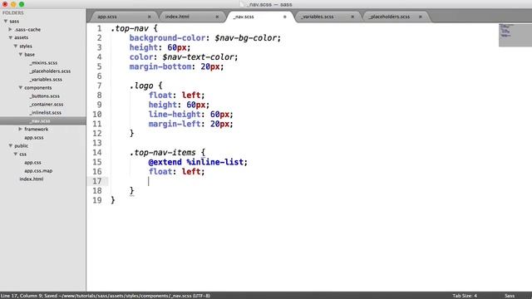The height and width of the screenshot is (299, 532).
Task: Open _inlinelist.scss file
Action: pyautogui.click(x=46, y=113)
